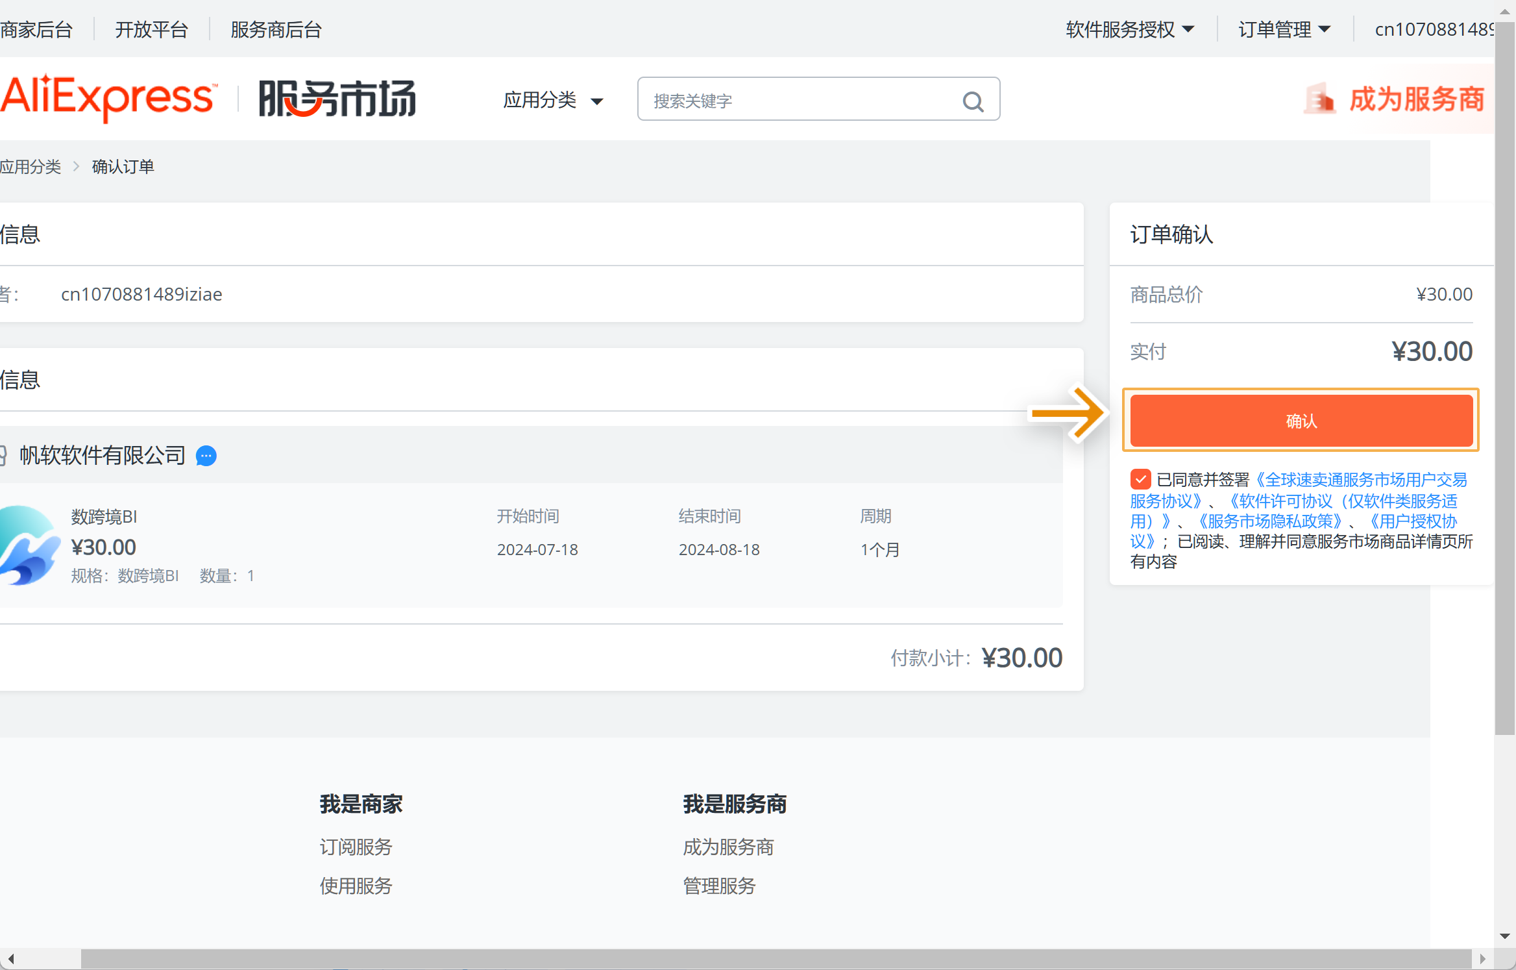Viewport: 1516px width, 970px height.
Task: Open the 软件服务授权 dropdown menu
Action: coord(1129,29)
